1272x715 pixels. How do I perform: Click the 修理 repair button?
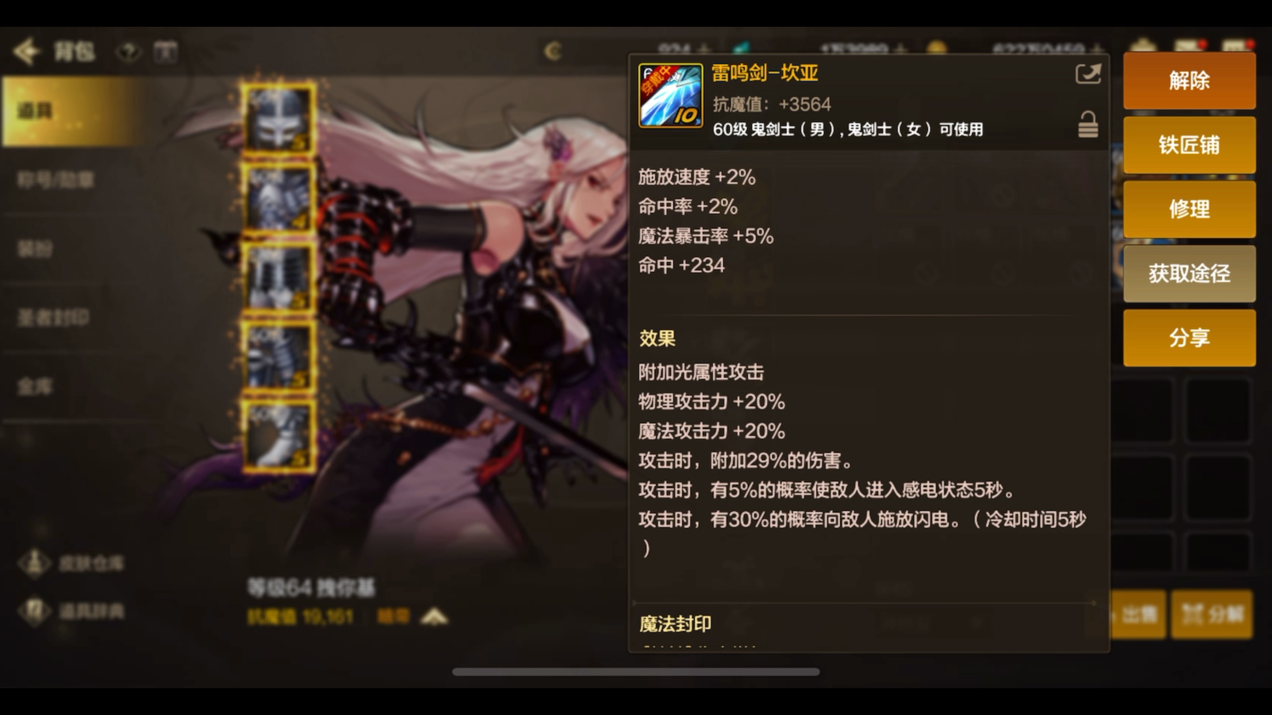1189,209
